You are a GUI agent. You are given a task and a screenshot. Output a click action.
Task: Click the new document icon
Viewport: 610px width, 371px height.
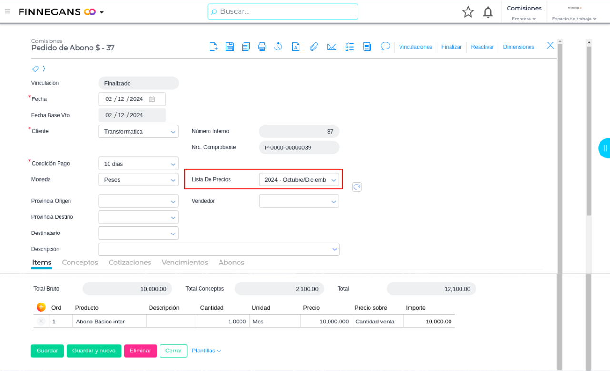pos(214,47)
